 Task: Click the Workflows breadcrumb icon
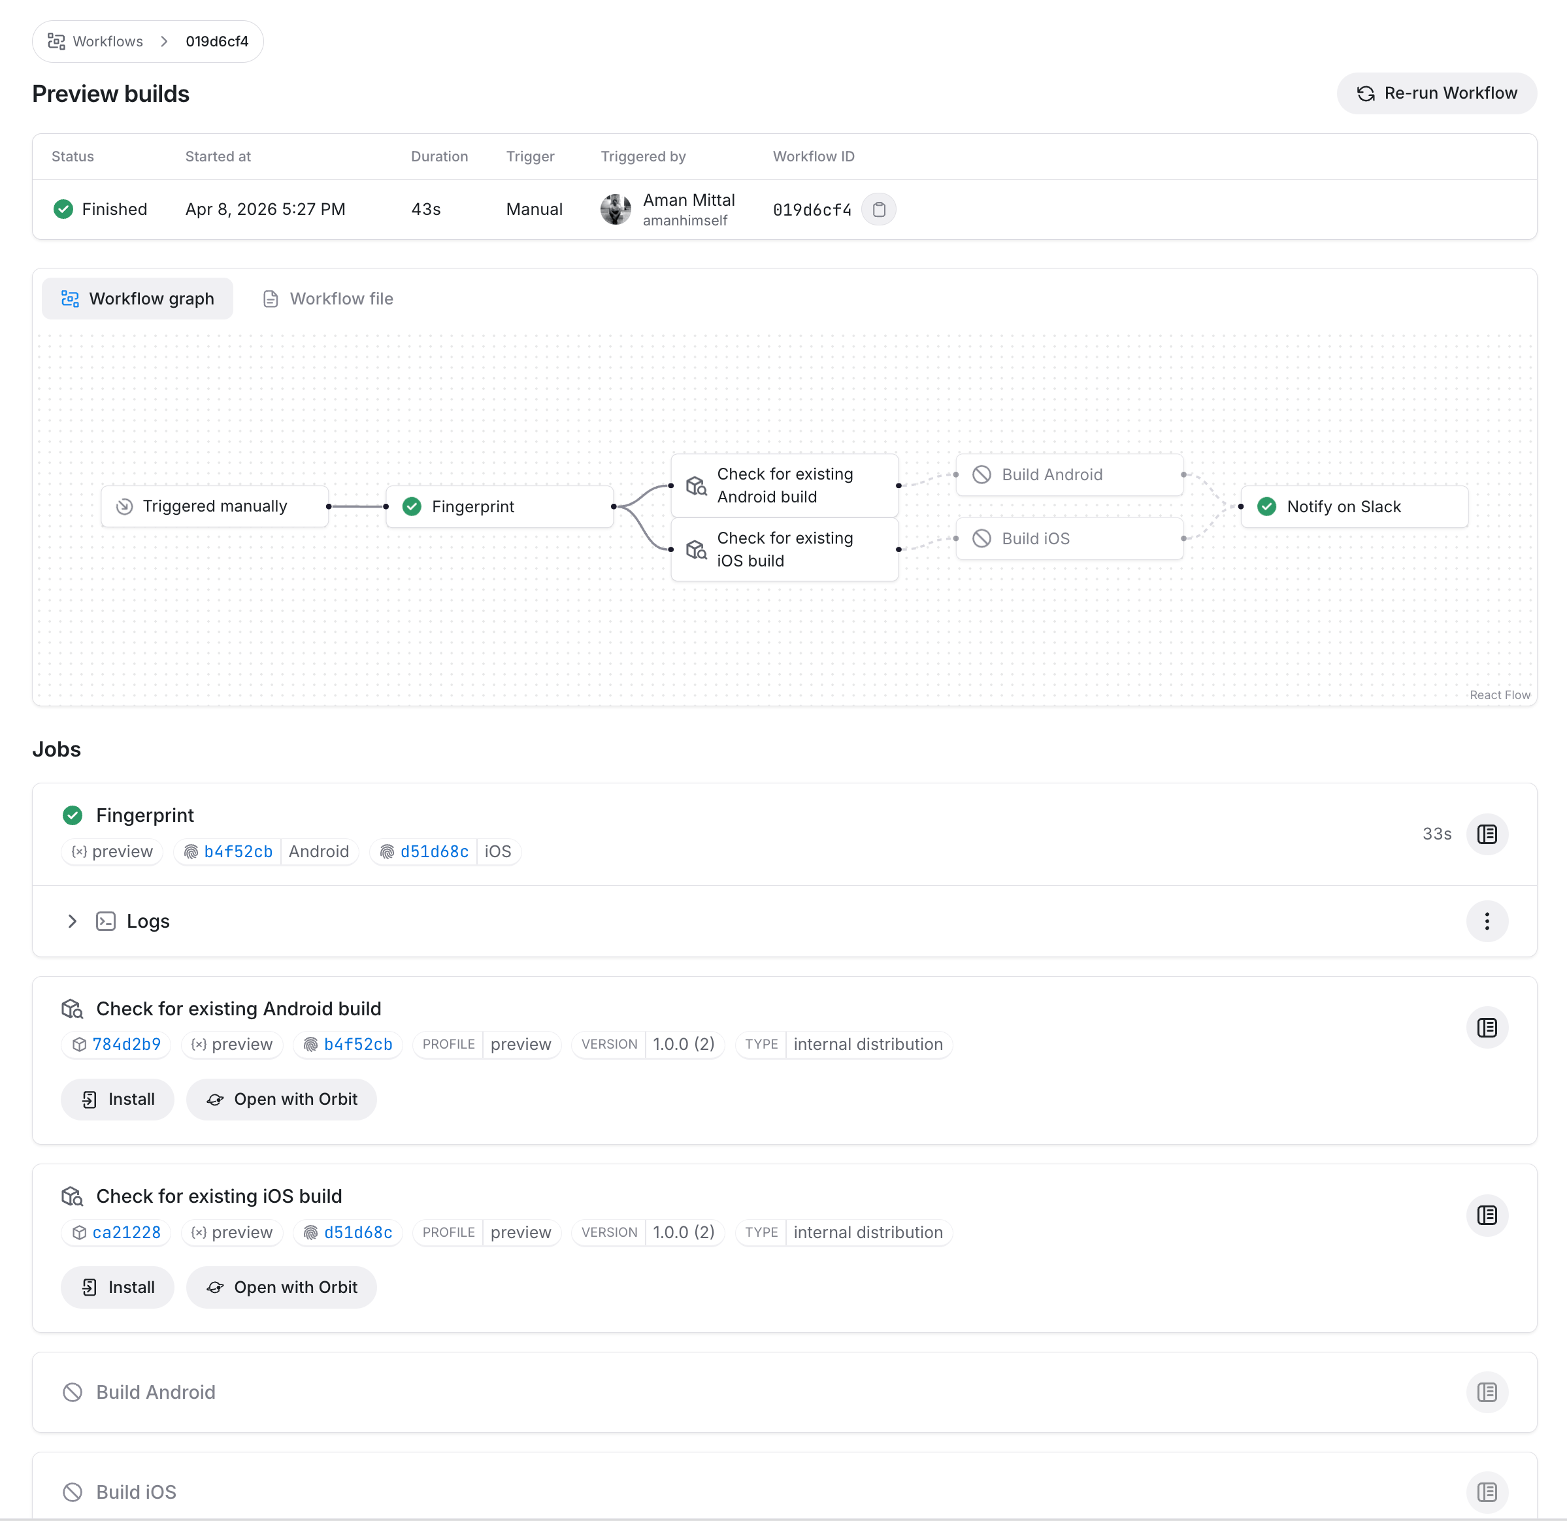pyautogui.click(x=56, y=42)
